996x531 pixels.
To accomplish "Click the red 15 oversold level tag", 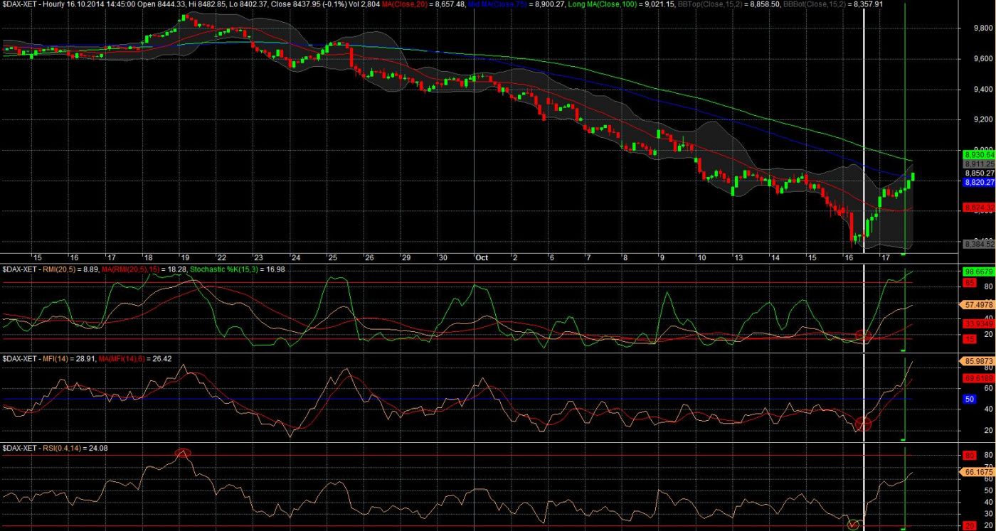I will pos(968,339).
